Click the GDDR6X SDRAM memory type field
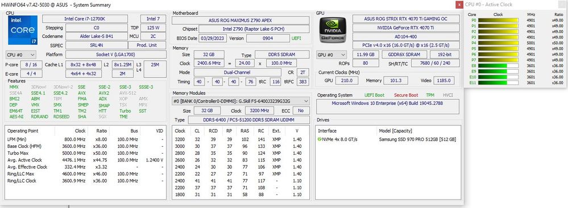Viewport: 568px width, 208px height. point(404,54)
